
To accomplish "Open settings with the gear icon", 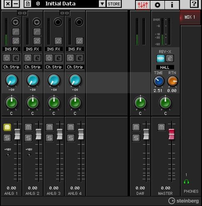I will (x=158, y=5).
